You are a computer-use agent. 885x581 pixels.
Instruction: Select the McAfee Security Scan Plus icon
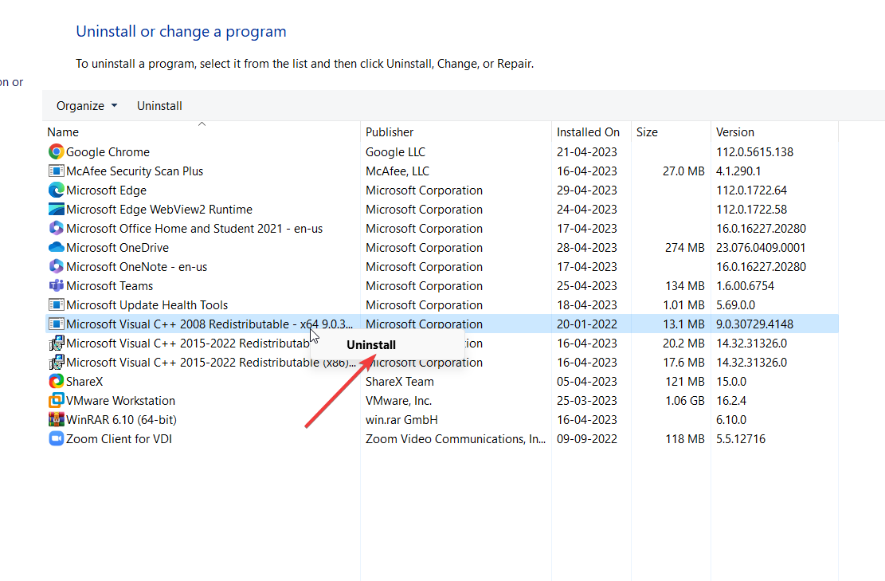[56, 171]
